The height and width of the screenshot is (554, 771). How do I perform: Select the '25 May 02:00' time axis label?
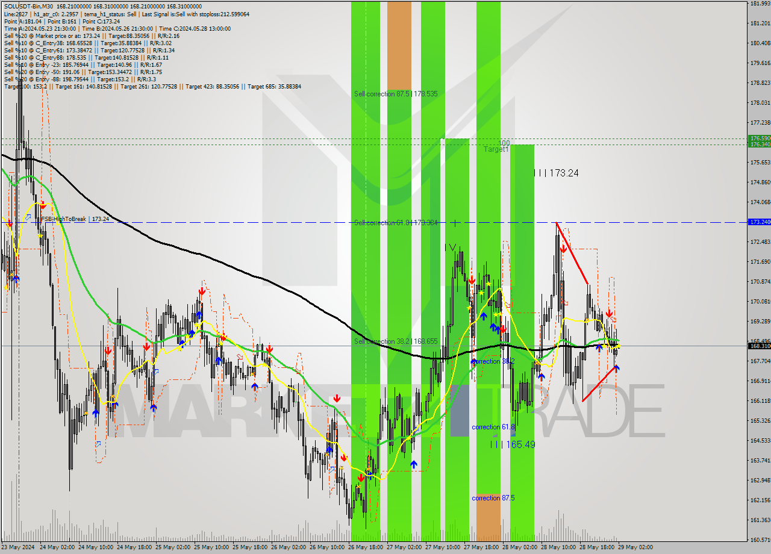(x=174, y=547)
